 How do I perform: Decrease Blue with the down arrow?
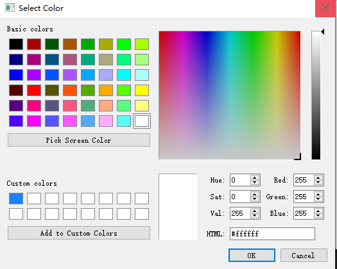point(318,216)
